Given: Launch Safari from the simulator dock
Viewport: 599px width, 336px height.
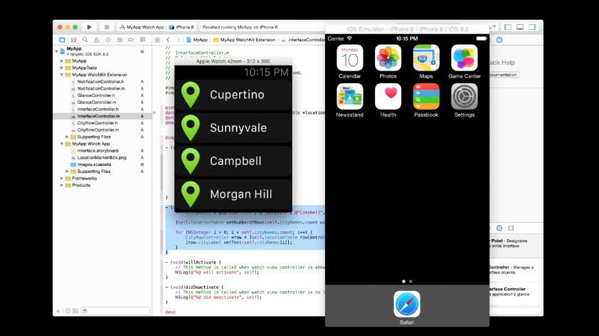Looking at the screenshot, I should pyautogui.click(x=407, y=304).
